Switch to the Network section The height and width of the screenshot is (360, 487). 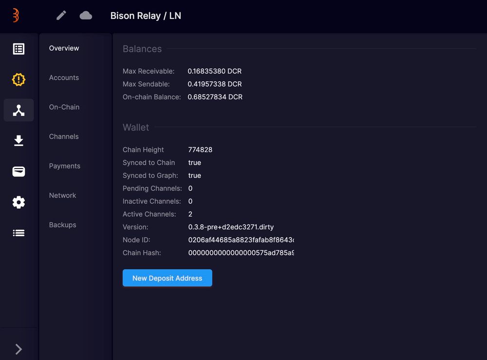tap(62, 195)
